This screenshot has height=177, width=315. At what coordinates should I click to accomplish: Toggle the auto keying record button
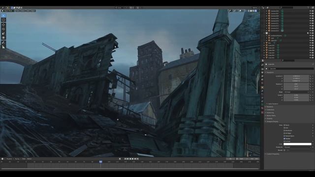[x=120, y=159]
